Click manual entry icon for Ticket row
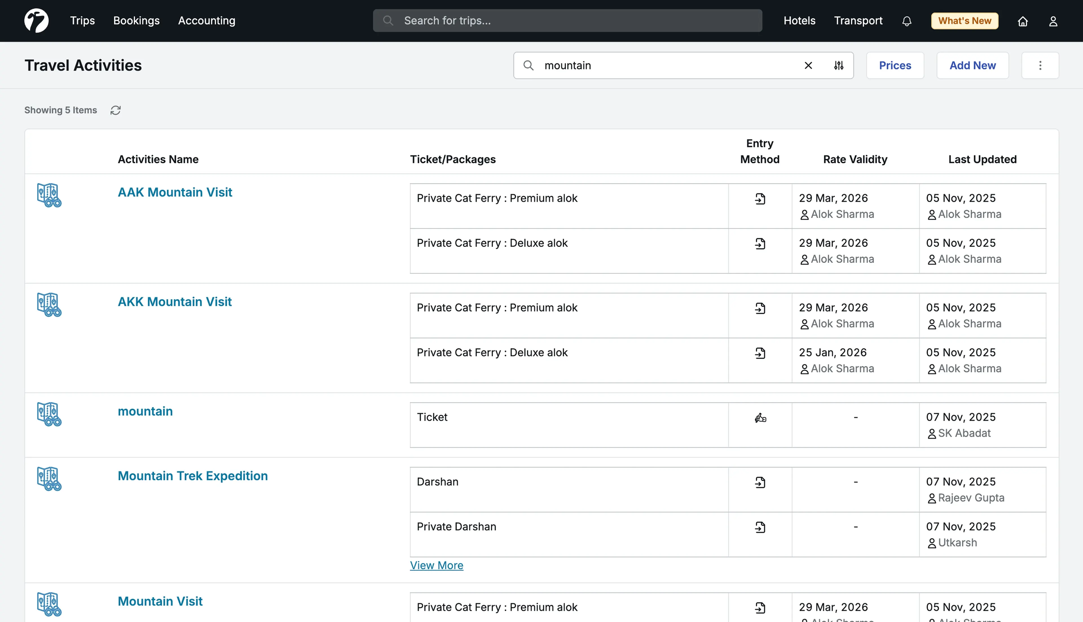The width and height of the screenshot is (1083, 622). click(760, 418)
